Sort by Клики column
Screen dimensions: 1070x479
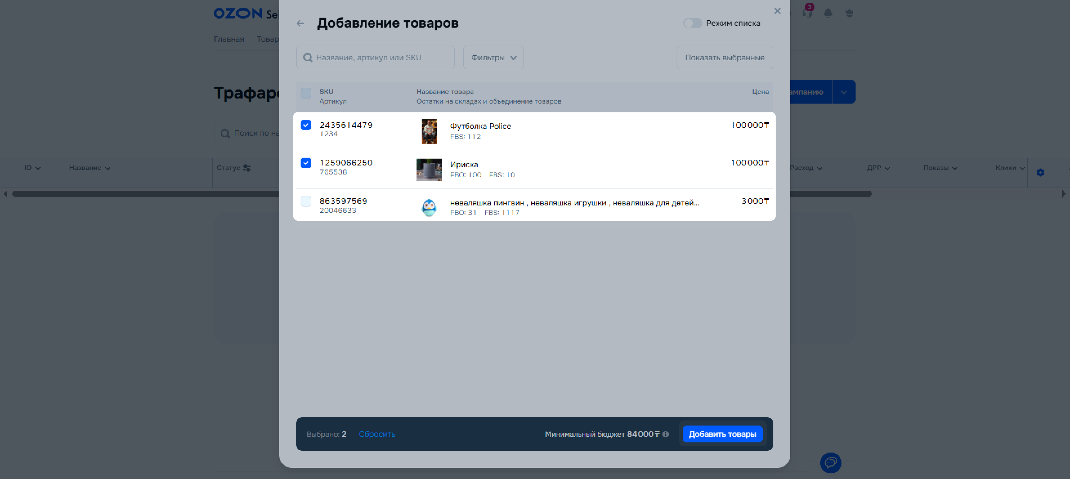point(1010,168)
